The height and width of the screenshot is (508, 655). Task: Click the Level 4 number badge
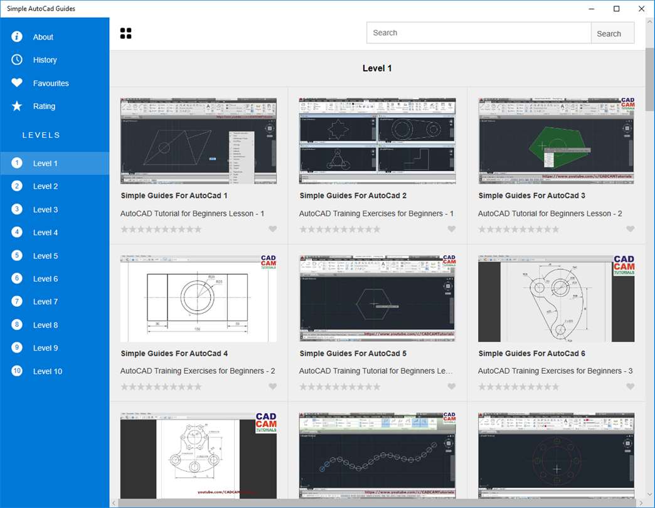(17, 232)
